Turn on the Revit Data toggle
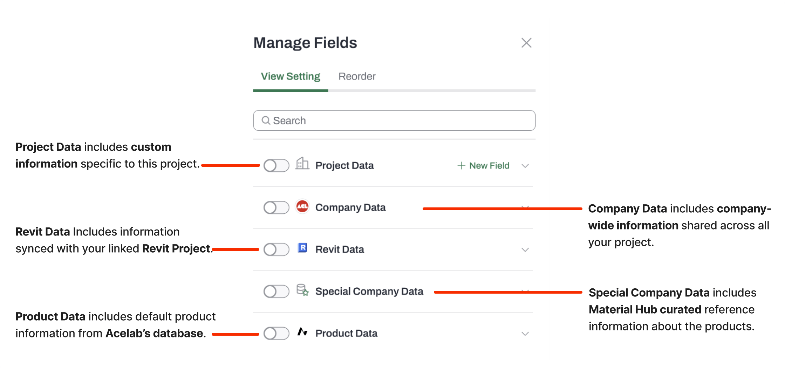Image resolution: width=785 pixels, height=370 pixels. click(x=277, y=249)
